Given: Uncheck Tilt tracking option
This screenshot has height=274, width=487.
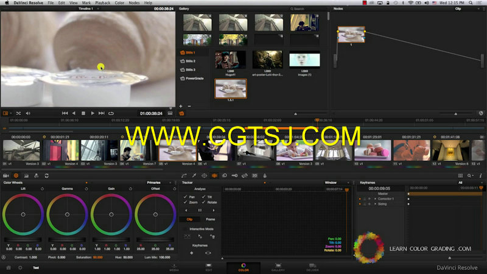Looking at the screenshot, I should (x=204, y=197).
